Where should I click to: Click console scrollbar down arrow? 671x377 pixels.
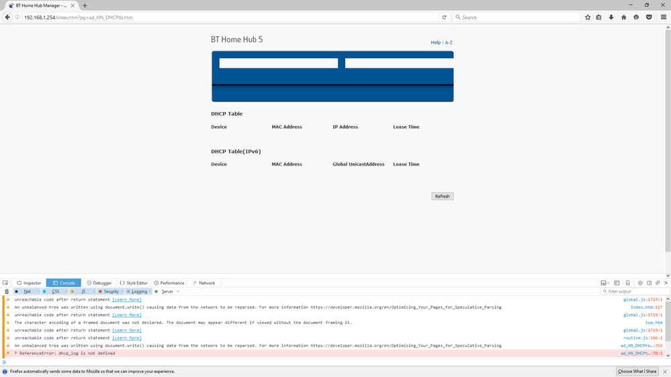668,356
